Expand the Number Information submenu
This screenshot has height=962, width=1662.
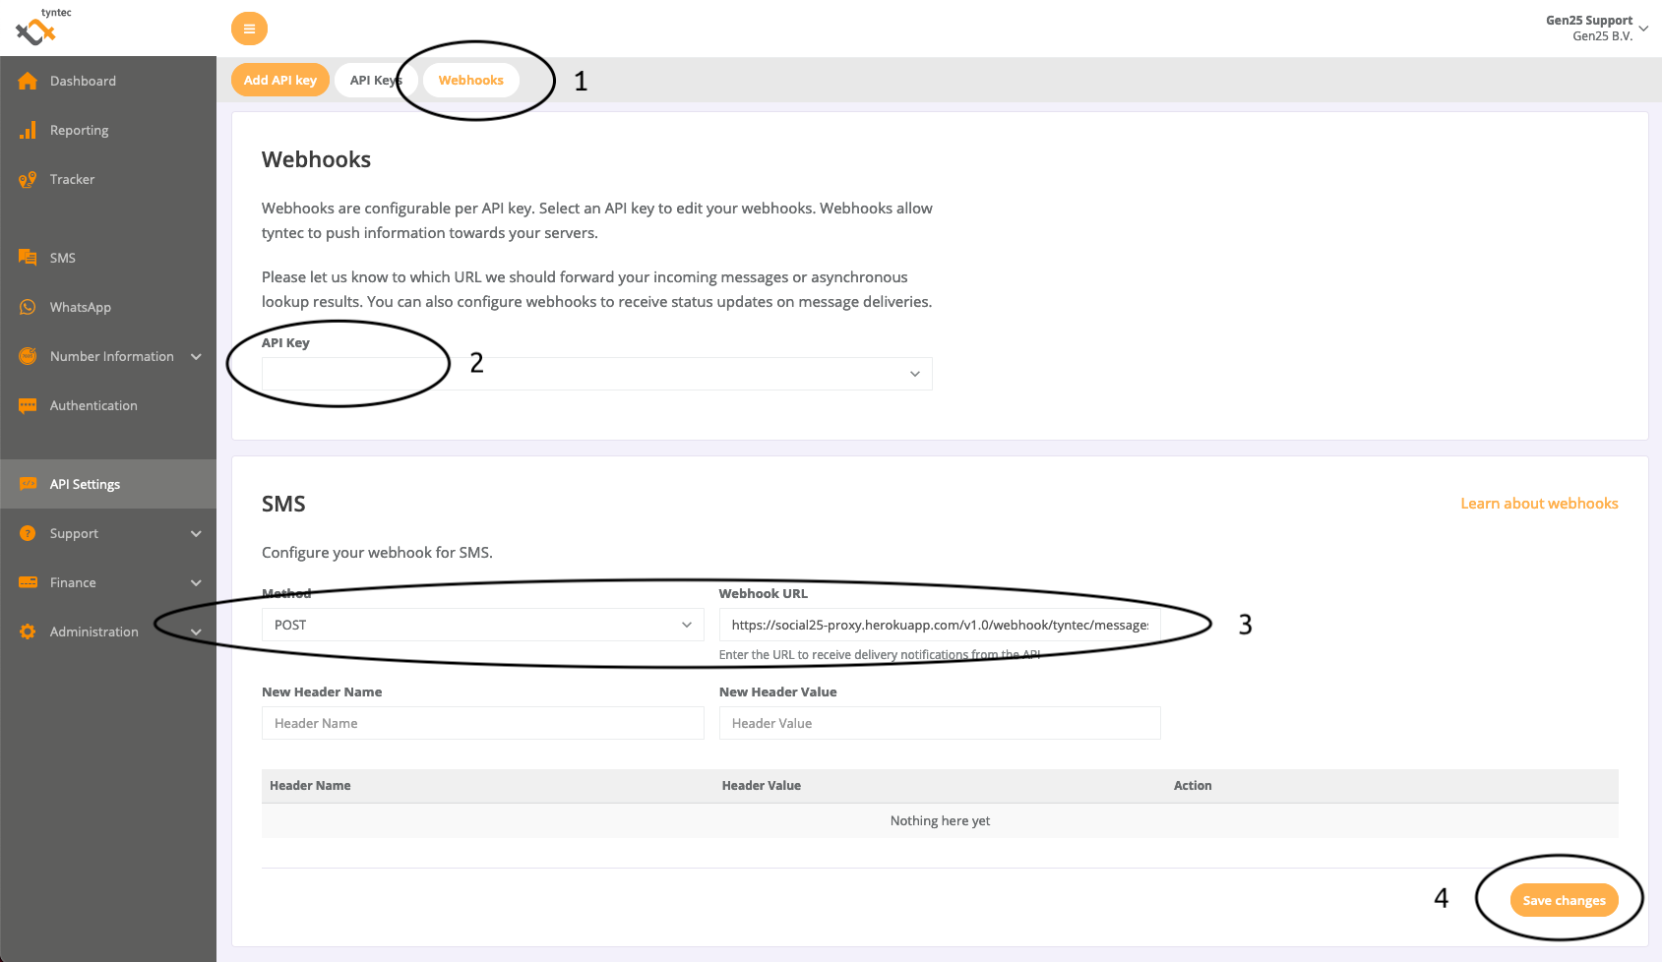coord(196,356)
